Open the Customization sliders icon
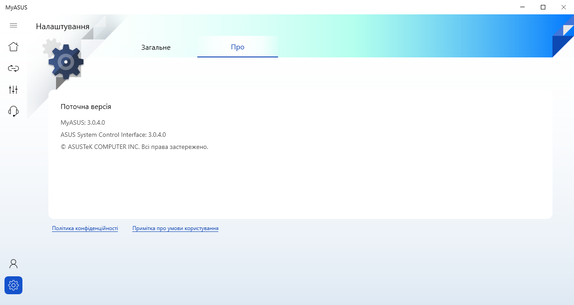This screenshot has width=574, height=305. tap(13, 90)
